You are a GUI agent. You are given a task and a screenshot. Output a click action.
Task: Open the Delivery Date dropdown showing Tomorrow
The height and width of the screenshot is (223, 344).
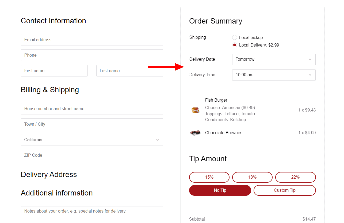(274, 59)
